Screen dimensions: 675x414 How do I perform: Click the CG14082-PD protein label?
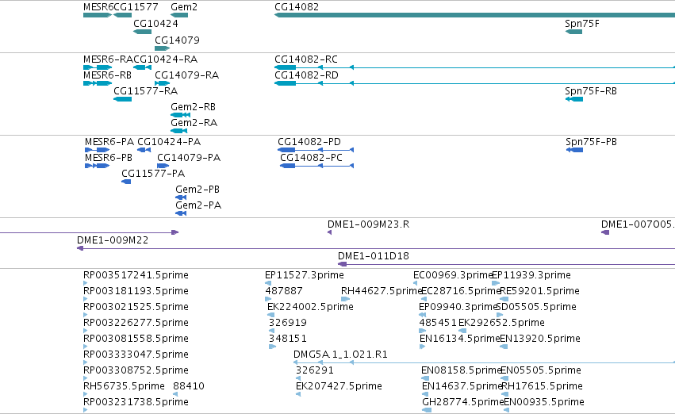[309, 142]
